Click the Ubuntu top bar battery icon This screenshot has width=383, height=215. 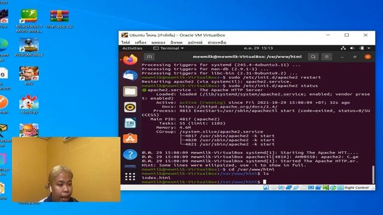click(x=361, y=48)
